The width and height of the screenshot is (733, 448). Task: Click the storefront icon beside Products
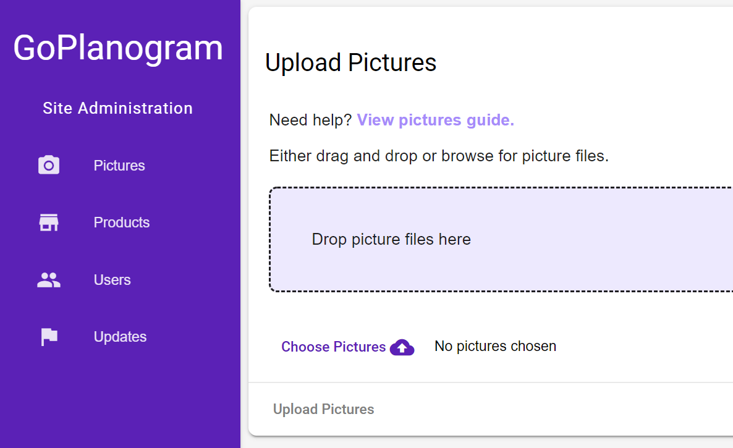click(49, 222)
